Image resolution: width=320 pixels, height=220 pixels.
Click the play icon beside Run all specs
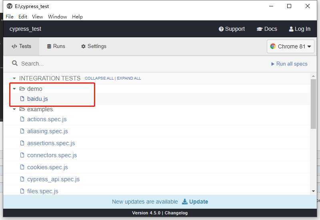[272, 64]
